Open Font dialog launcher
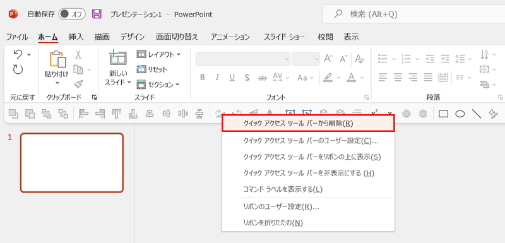Image resolution: width=505 pixels, height=243 pixels. [367, 97]
